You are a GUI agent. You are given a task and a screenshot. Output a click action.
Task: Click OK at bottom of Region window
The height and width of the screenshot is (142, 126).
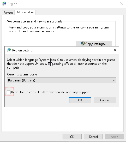coord(72,137)
